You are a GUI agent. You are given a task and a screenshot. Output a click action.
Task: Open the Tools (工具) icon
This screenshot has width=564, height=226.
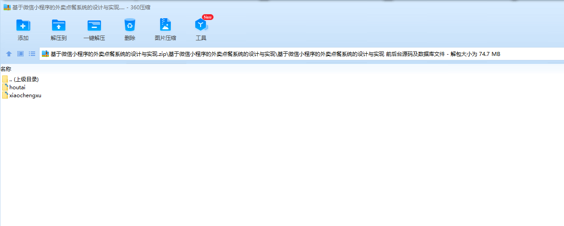201,25
